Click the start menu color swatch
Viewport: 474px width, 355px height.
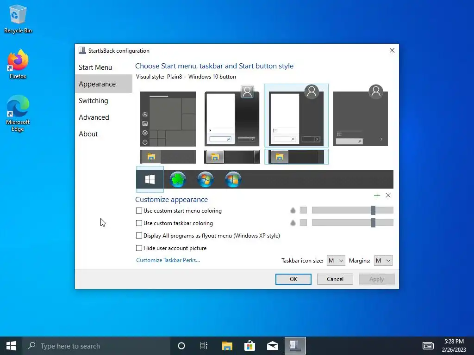[303, 210]
